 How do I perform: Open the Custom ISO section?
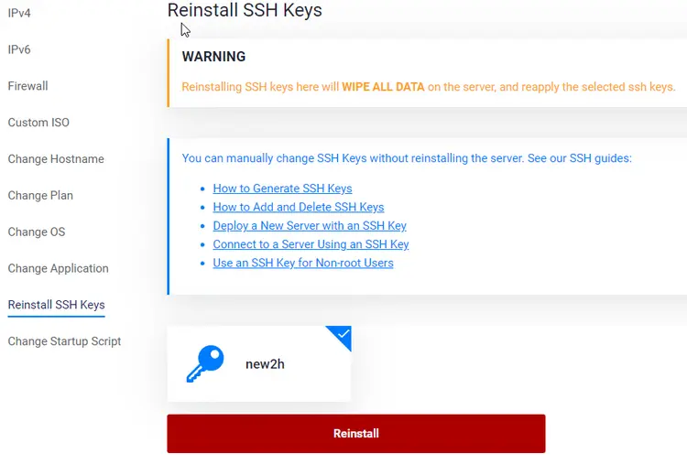coord(38,123)
